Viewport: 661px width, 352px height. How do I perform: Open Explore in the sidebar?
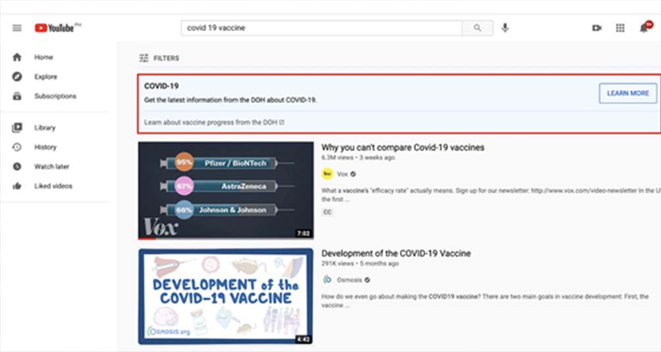[x=45, y=76]
